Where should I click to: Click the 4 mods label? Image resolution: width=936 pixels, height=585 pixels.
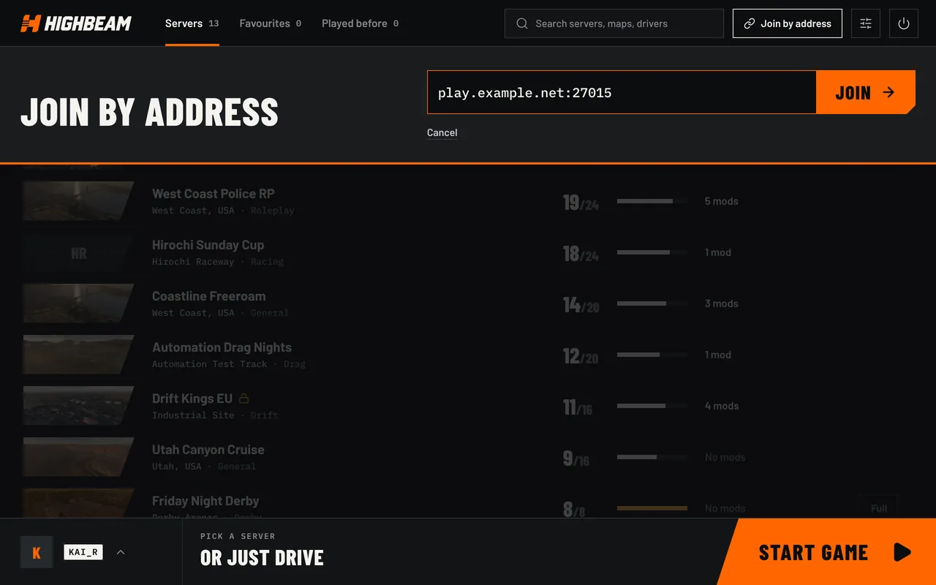[x=722, y=406]
